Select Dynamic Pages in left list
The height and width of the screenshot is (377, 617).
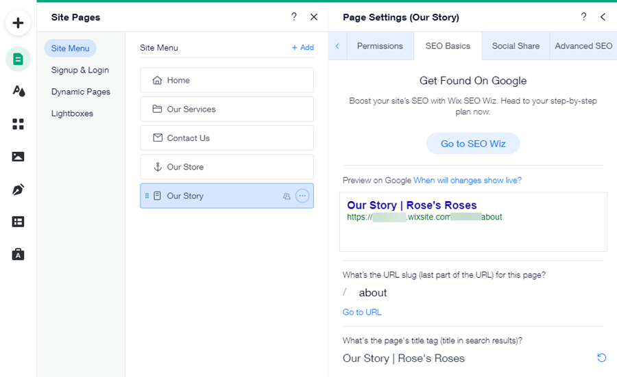tap(81, 92)
